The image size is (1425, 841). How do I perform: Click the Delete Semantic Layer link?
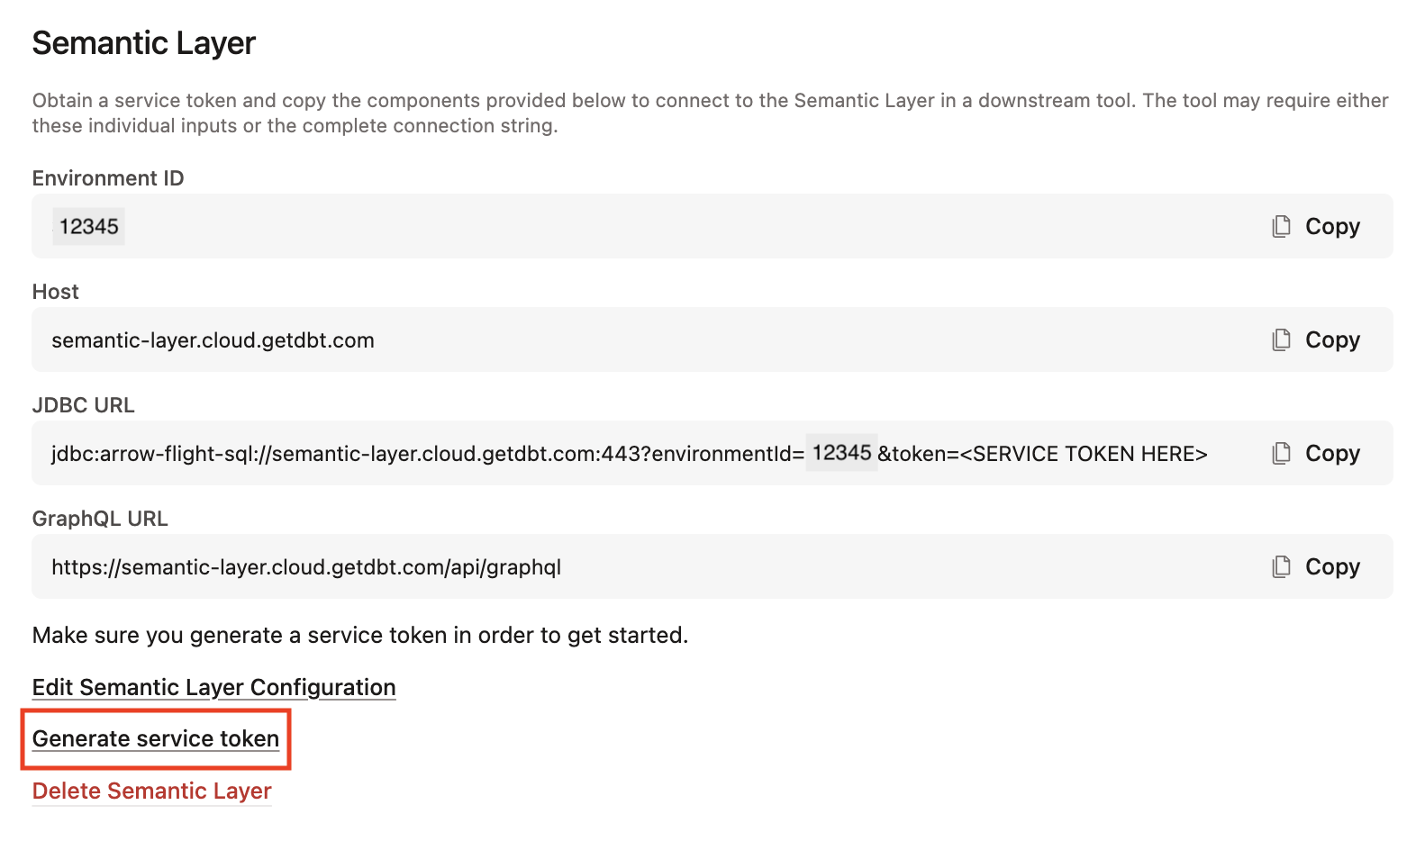coord(151,791)
